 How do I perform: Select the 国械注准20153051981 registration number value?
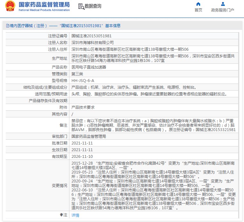tap(91, 36)
